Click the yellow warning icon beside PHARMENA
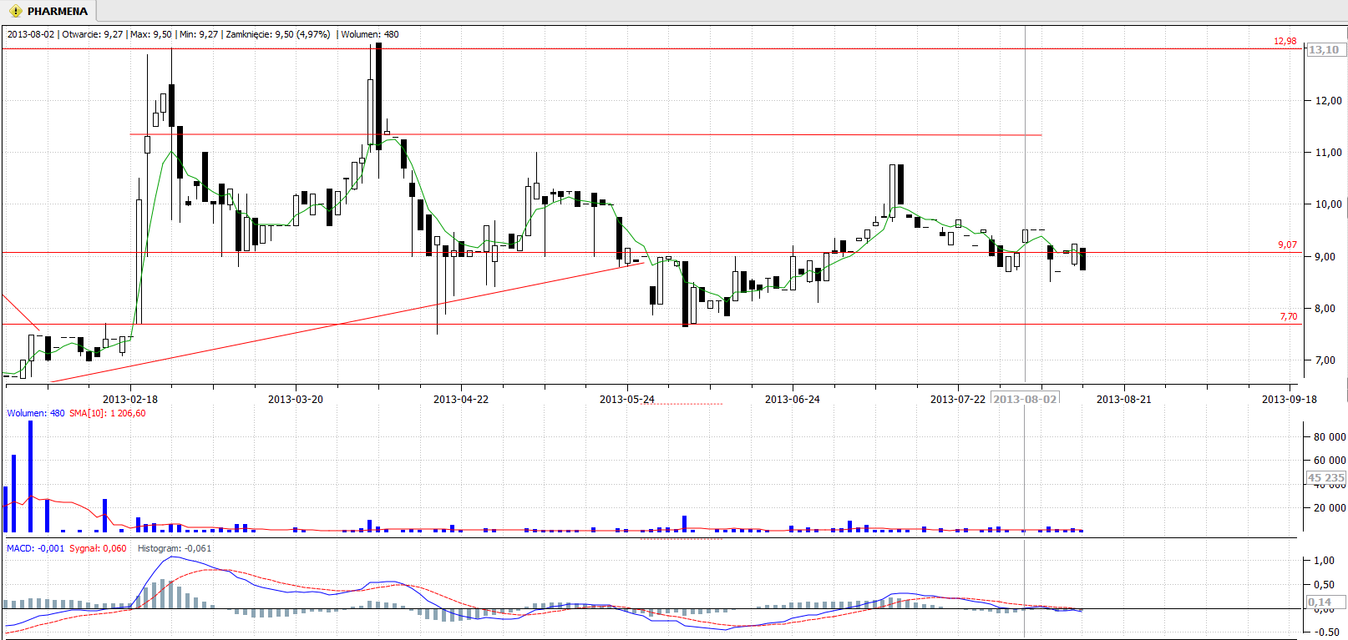Image resolution: width=1348 pixels, height=640 pixels. pyautogui.click(x=15, y=11)
